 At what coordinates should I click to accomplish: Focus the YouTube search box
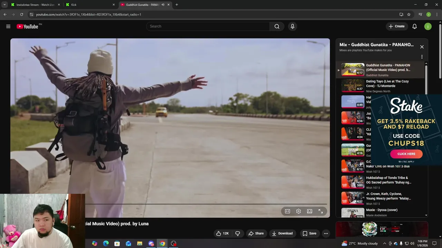[x=208, y=27]
